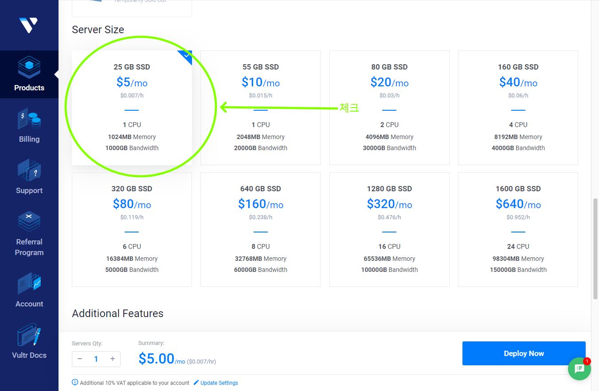Select the 25 GB SSD $5 plan
This screenshot has height=391, width=599.
(132, 108)
